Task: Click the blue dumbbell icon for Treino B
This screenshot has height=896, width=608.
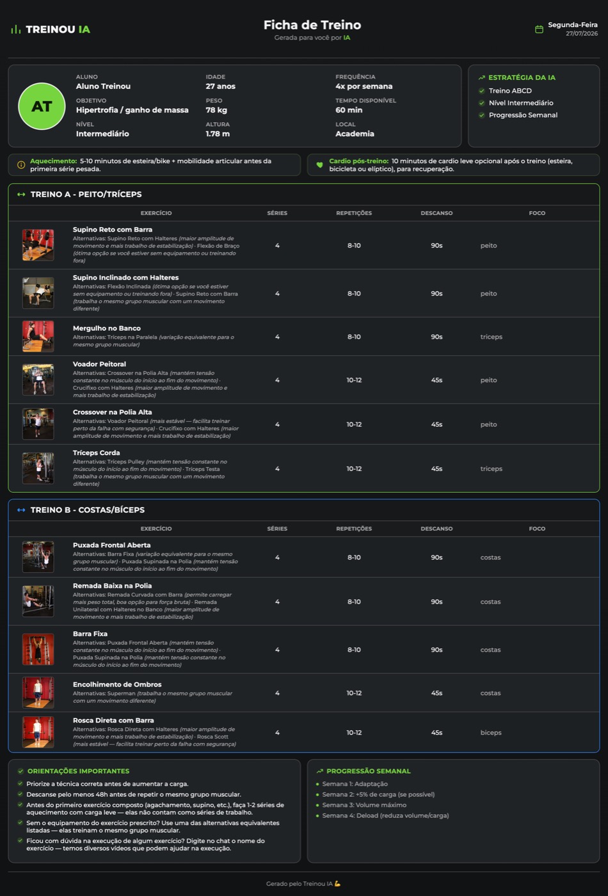Action: (x=21, y=510)
